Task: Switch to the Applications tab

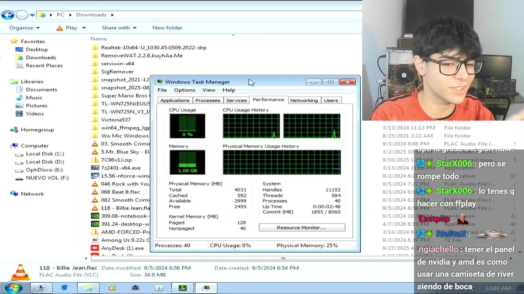Action: click(175, 100)
